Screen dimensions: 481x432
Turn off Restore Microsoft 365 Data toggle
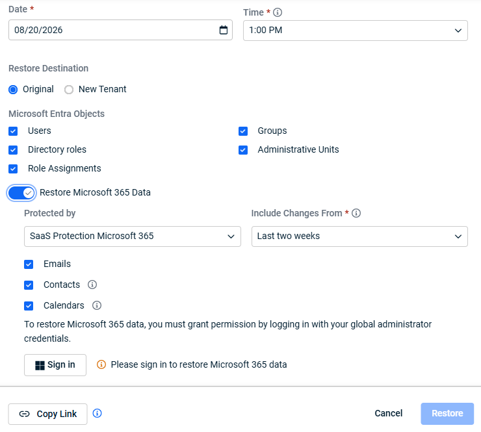click(21, 193)
